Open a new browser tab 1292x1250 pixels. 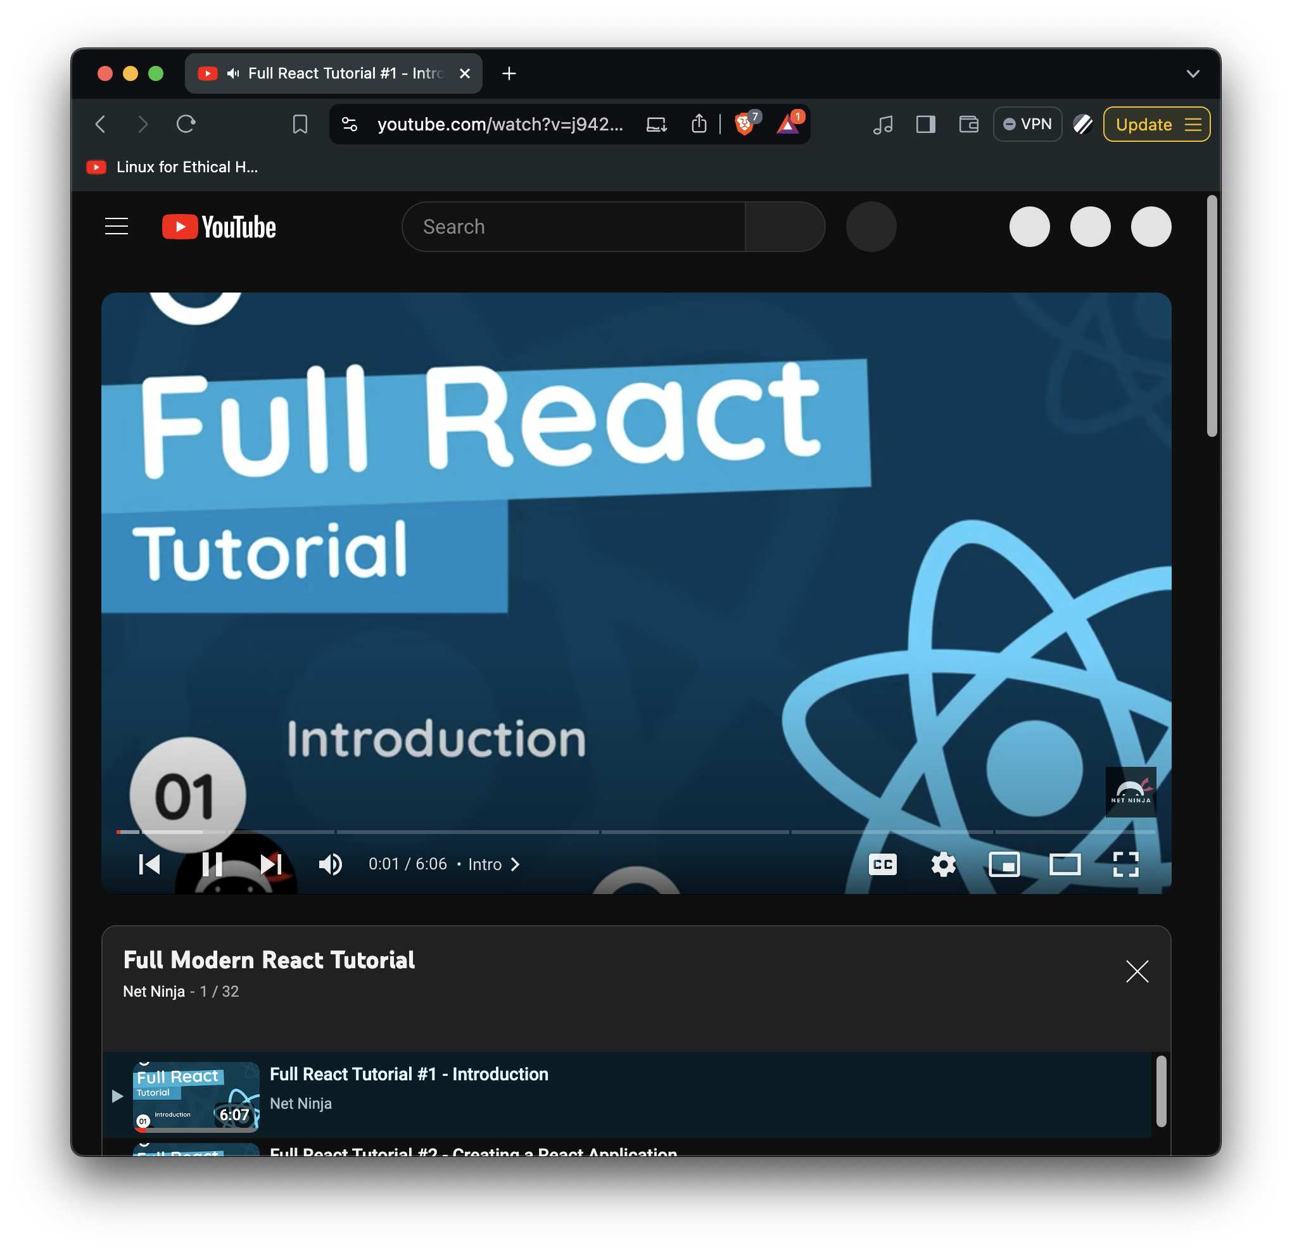pyautogui.click(x=509, y=73)
